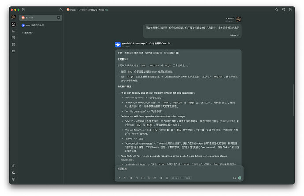Screen dimensions: 304x196
Task: Select the Default assistant
Action: click(x=41, y=18)
